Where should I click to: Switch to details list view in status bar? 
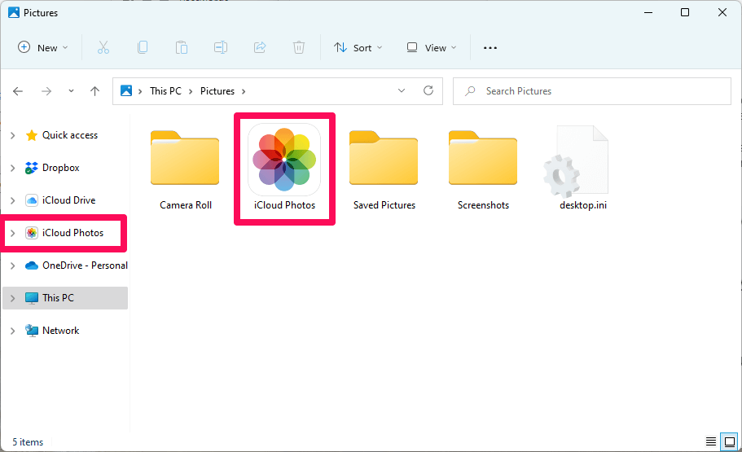point(711,441)
